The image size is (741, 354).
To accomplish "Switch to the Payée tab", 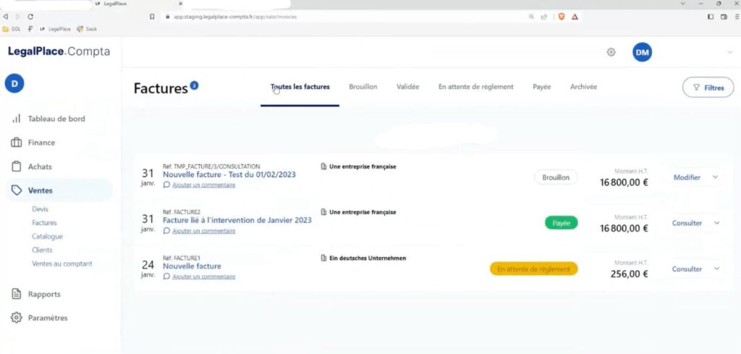I will point(541,87).
